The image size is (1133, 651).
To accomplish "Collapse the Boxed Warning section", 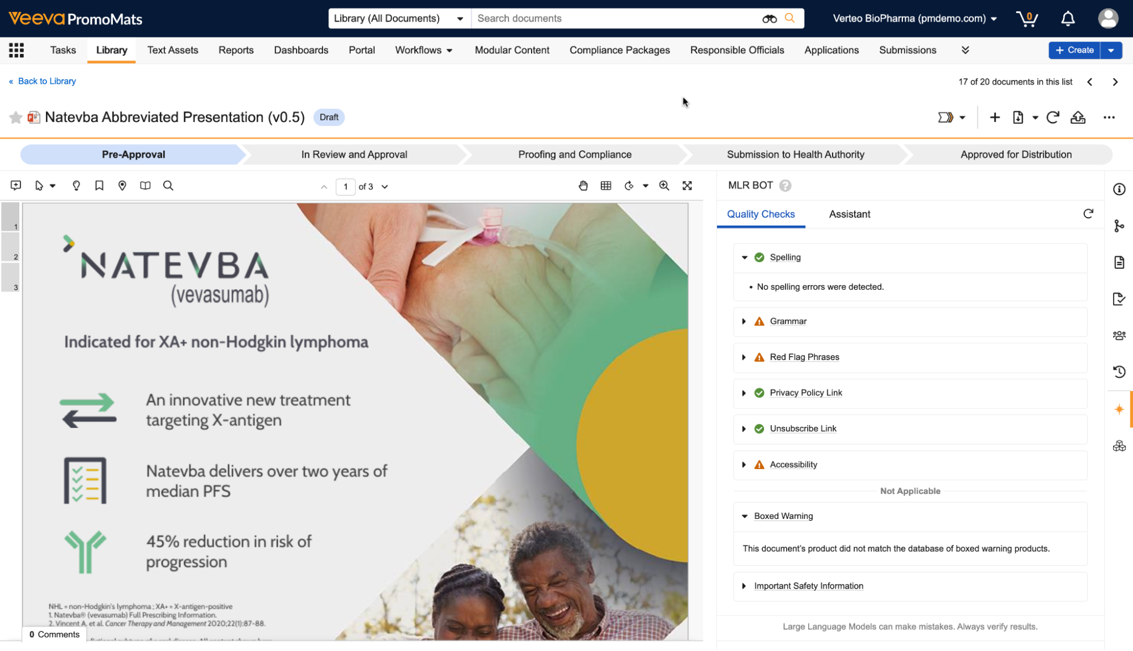I will coord(745,517).
